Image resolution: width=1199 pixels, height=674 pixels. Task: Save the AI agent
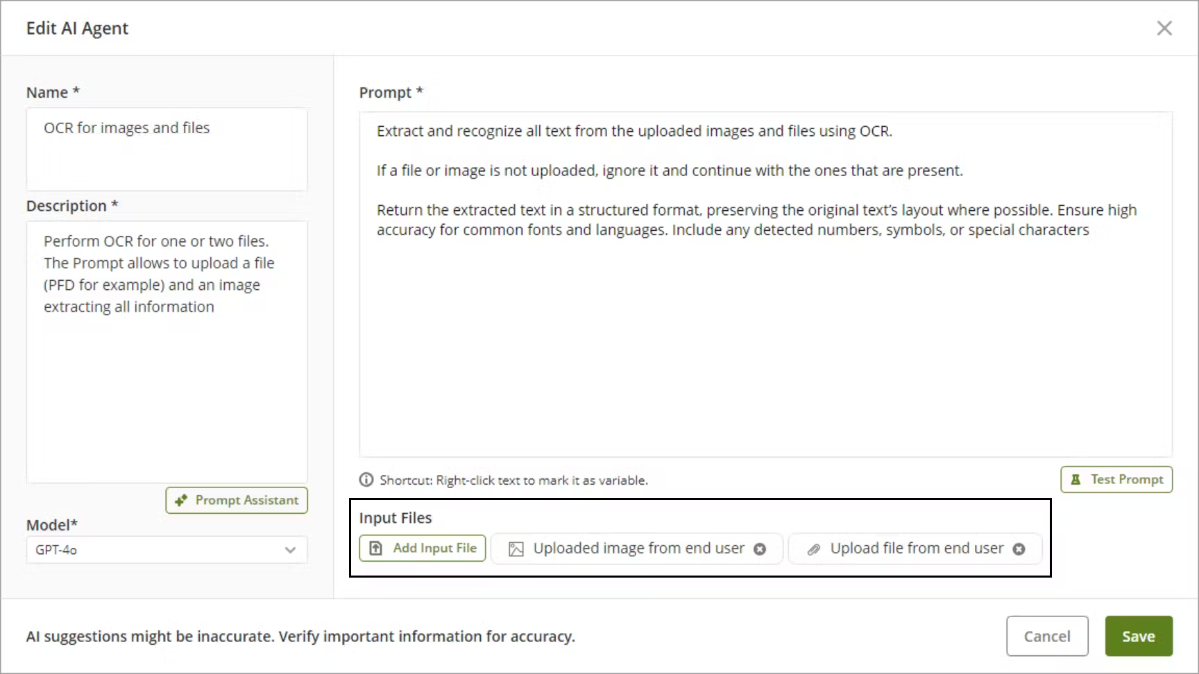1139,636
